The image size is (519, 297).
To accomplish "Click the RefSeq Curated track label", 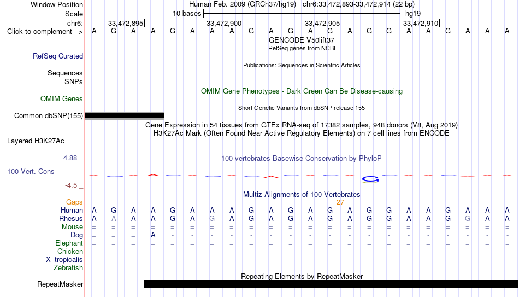I will pos(57,56).
